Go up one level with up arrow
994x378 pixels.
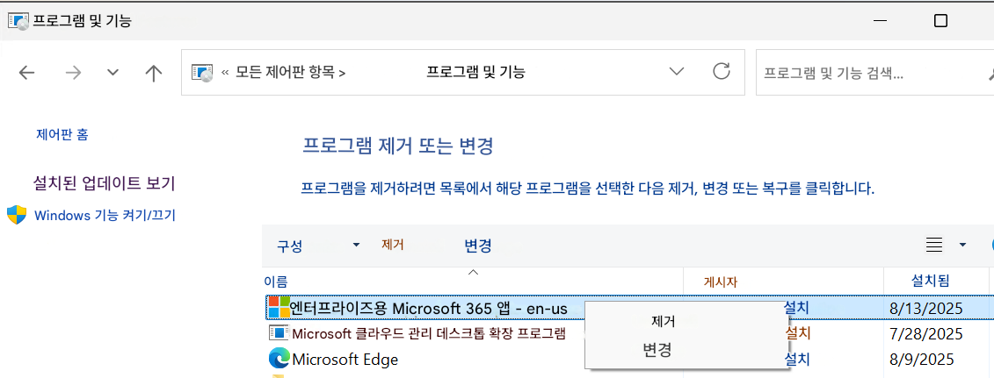[154, 73]
